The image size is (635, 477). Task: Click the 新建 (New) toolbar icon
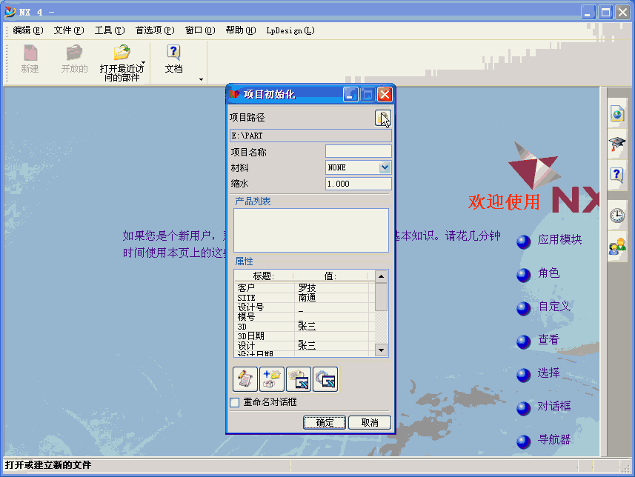click(x=30, y=53)
